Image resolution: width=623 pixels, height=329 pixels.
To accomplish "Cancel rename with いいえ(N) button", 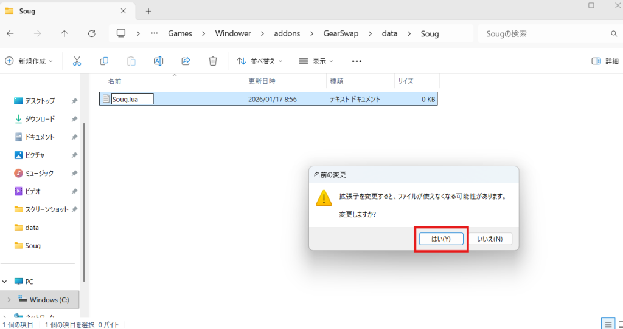I will tap(490, 239).
